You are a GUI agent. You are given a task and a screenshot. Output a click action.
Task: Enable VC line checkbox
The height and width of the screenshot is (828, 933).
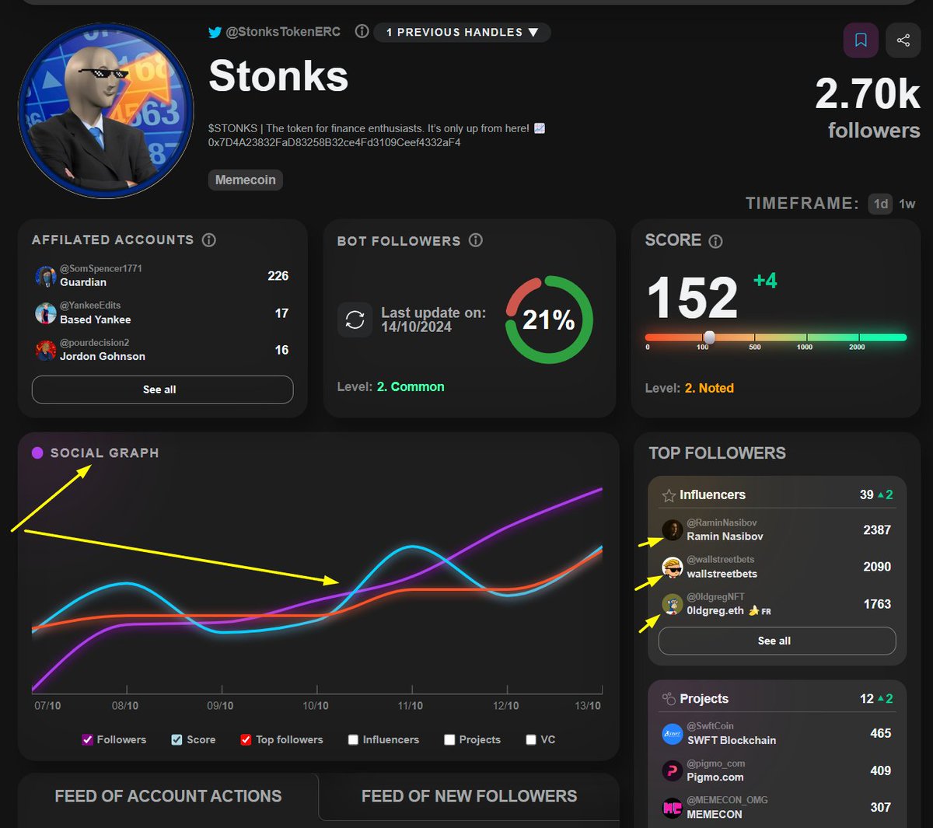531,739
